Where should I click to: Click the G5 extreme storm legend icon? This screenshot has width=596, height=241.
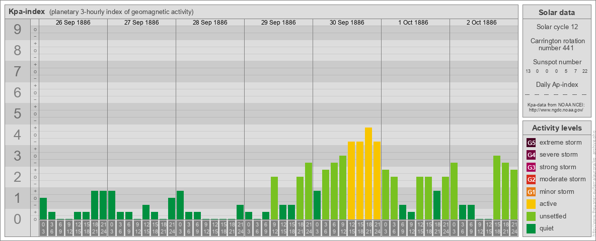pos(531,143)
